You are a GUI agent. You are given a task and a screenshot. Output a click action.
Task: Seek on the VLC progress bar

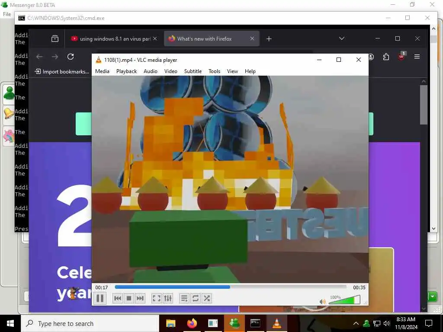[231, 287]
